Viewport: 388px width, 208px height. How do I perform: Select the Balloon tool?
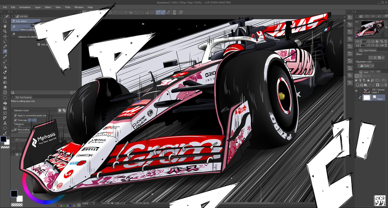point(5,128)
